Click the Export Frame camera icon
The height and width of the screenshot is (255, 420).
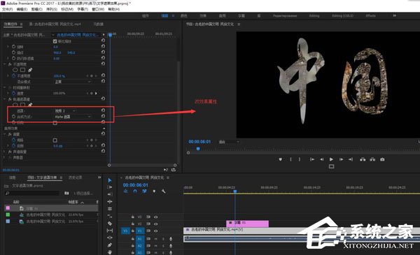pyautogui.click(x=382, y=159)
